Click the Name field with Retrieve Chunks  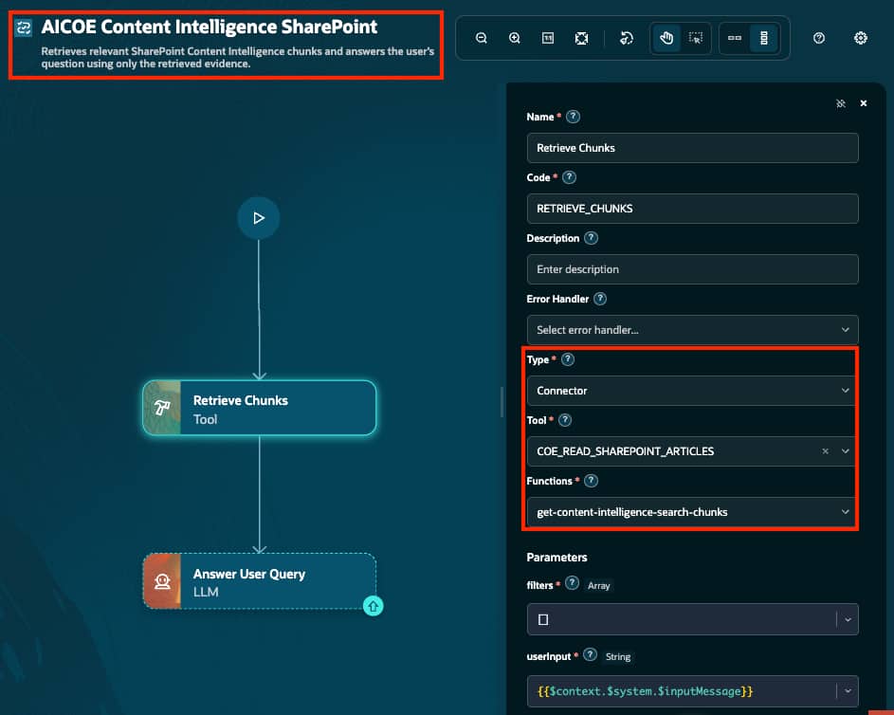click(x=692, y=148)
